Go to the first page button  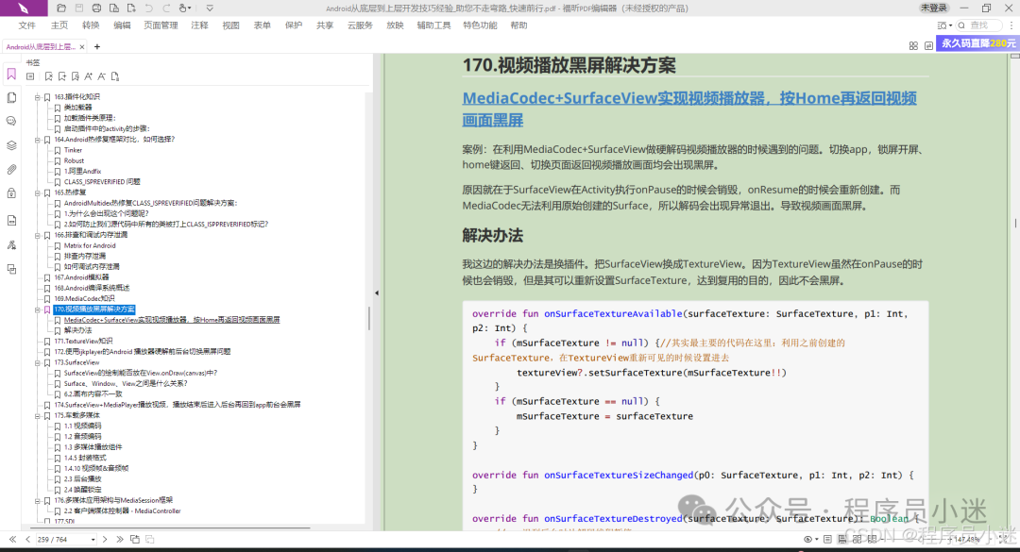pyautogui.click(x=12, y=539)
